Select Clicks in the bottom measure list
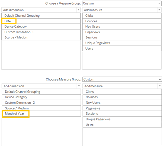Viewport: 163px width, 147px height. click(x=122, y=92)
